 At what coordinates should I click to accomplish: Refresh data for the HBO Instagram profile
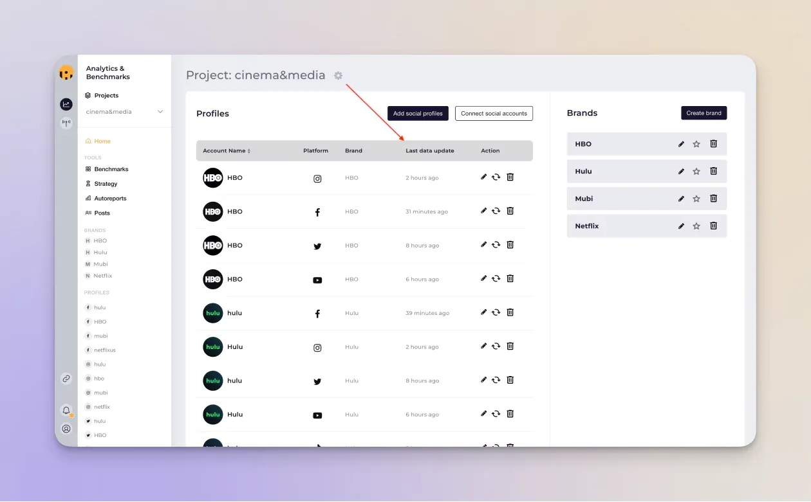coord(496,177)
